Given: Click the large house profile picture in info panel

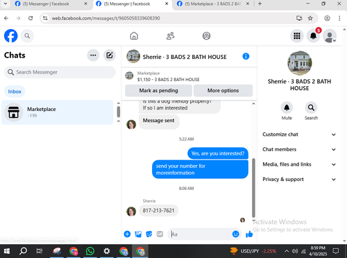Looking at the screenshot, I should (x=300, y=63).
